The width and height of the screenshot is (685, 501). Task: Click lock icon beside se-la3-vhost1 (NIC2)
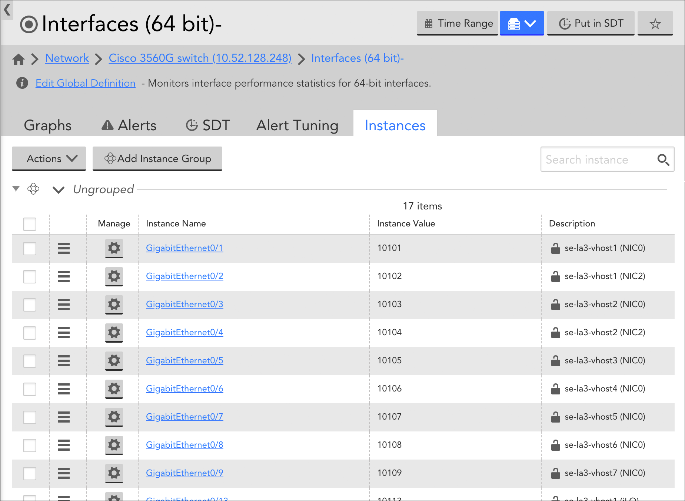click(555, 276)
